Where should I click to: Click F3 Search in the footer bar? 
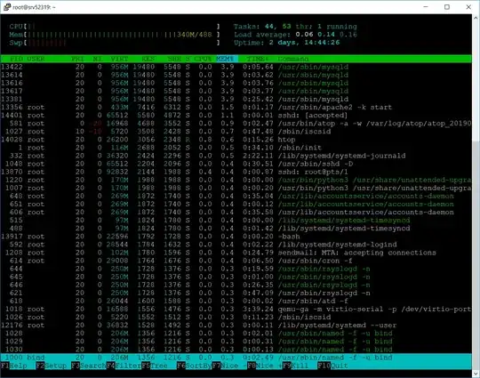click(89, 366)
